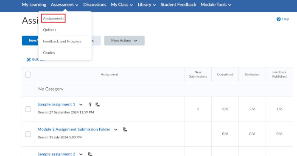Select Quizzes in the Assessment menu
The image size is (297, 156).
click(50, 30)
